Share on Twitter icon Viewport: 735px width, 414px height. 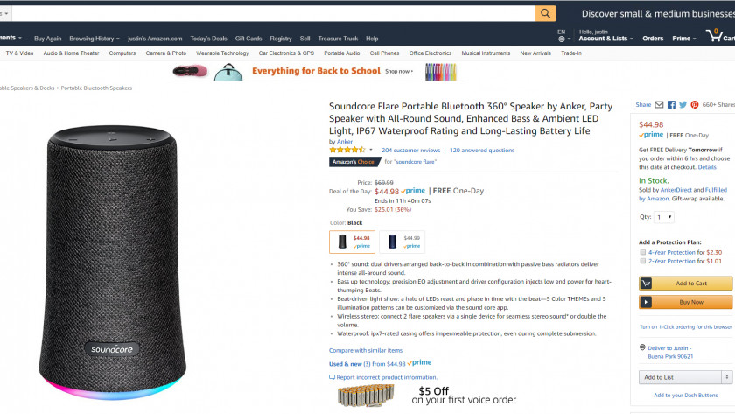(x=682, y=105)
